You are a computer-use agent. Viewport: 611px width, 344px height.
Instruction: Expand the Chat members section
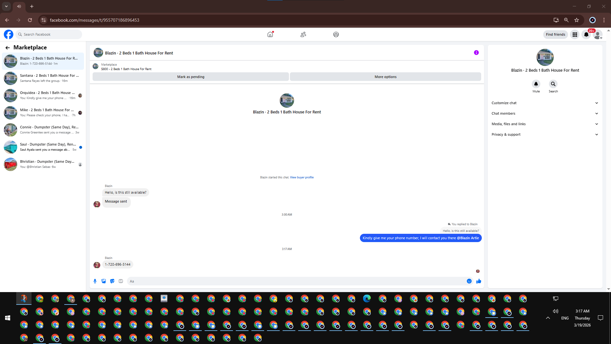545,113
